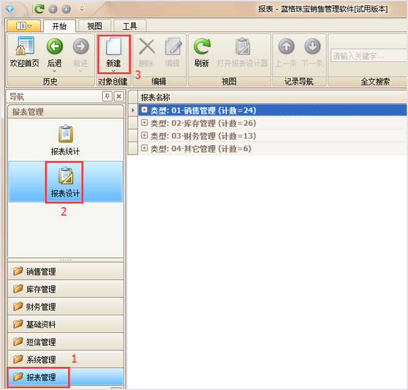Open the yellow application menu button

pos(24,26)
